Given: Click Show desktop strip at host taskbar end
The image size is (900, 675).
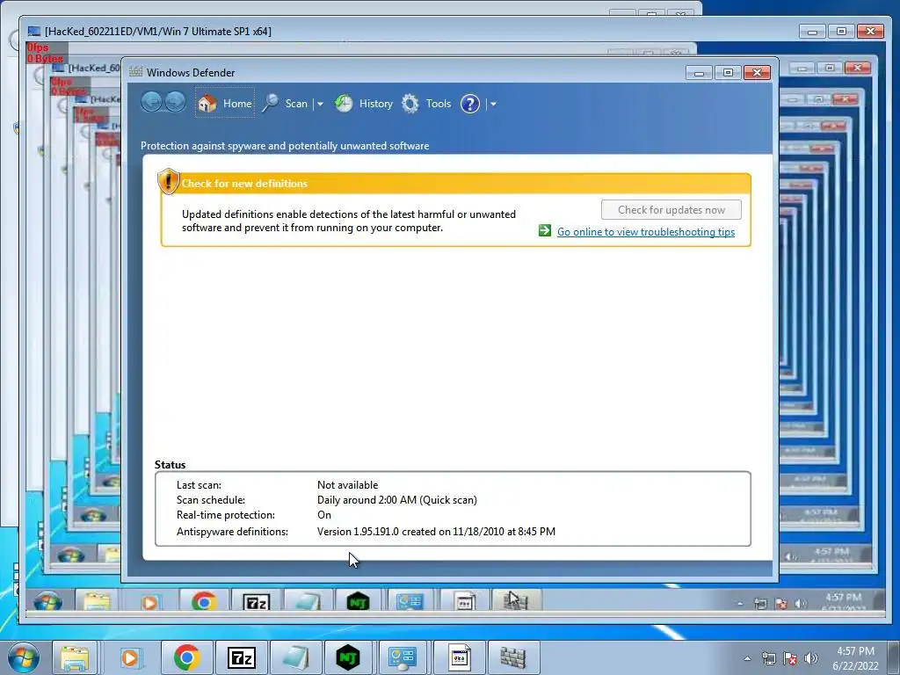Looking at the screenshot, I should (894, 657).
